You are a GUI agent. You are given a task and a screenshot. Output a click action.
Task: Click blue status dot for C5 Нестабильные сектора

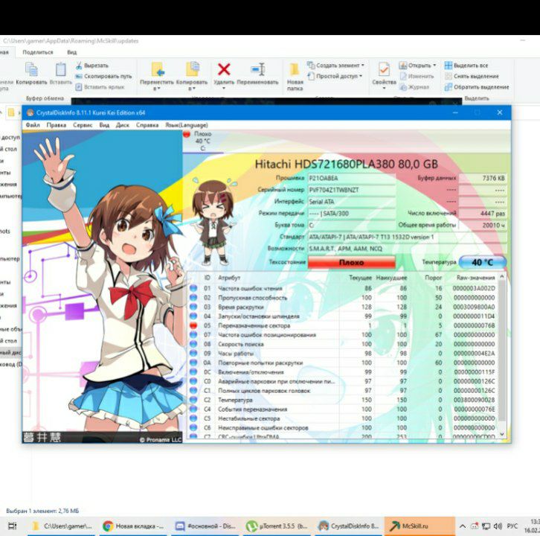193,418
